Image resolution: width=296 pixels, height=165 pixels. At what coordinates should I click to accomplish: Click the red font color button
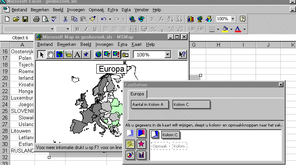pos(238,29)
